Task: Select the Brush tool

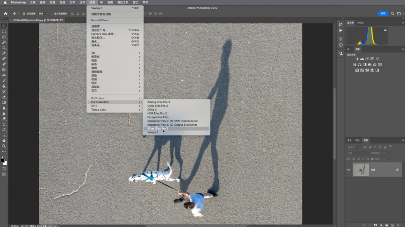Action: pyautogui.click(x=4, y=80)
